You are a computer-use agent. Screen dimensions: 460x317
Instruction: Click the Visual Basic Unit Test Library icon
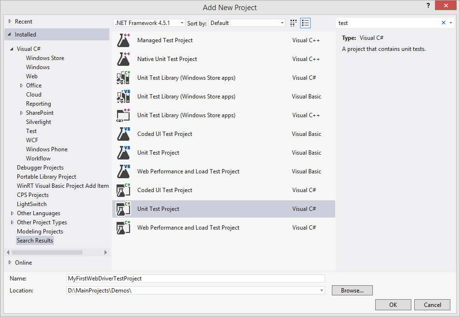(x=123, y=97)
